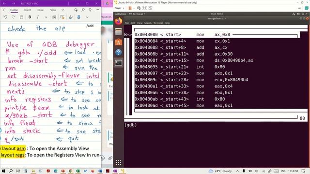
Task: Open Help from the Ubuntu dock
Action: [118, 53]
